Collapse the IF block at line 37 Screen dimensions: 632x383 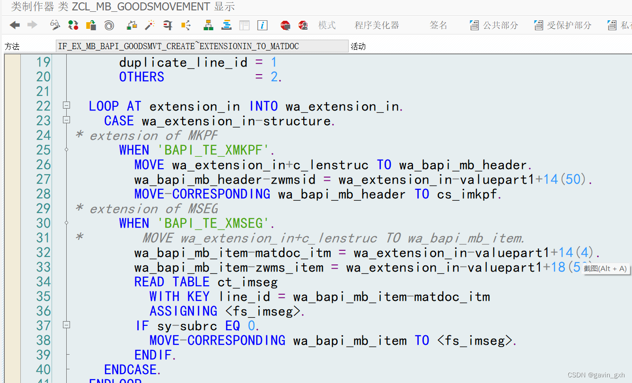(x=66, y=325)
